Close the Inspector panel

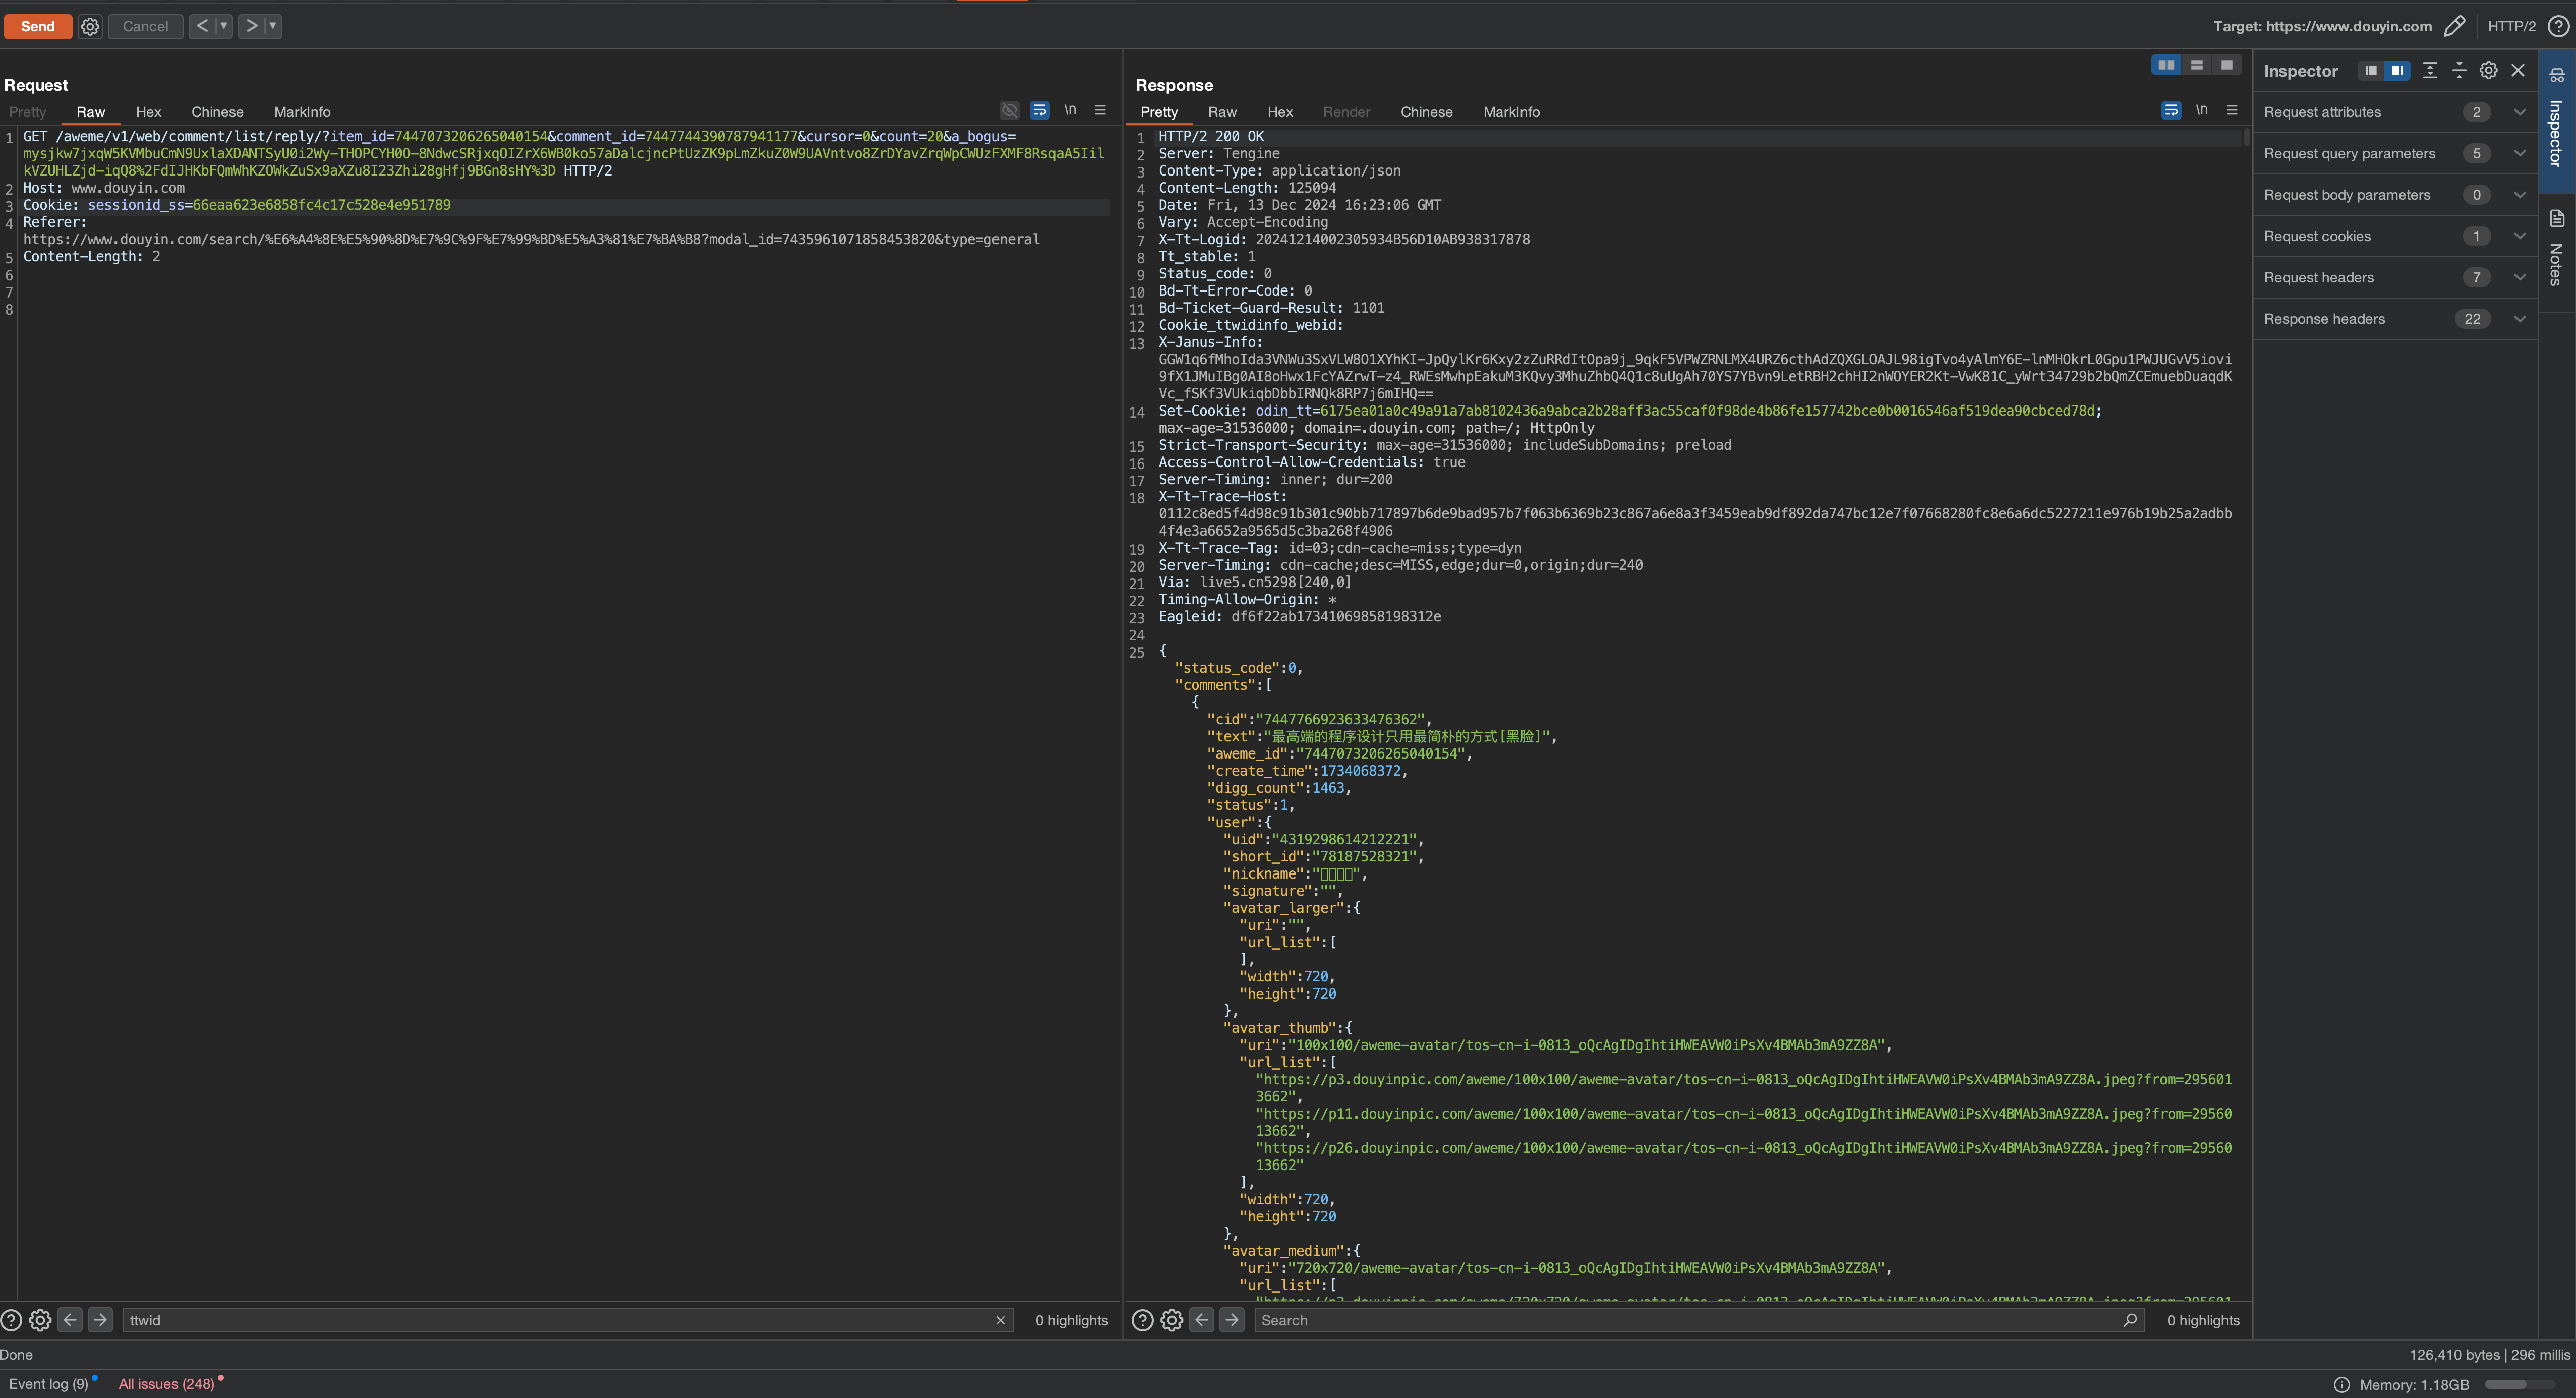2518,70
